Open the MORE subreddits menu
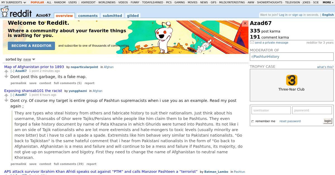 point(328,2)
